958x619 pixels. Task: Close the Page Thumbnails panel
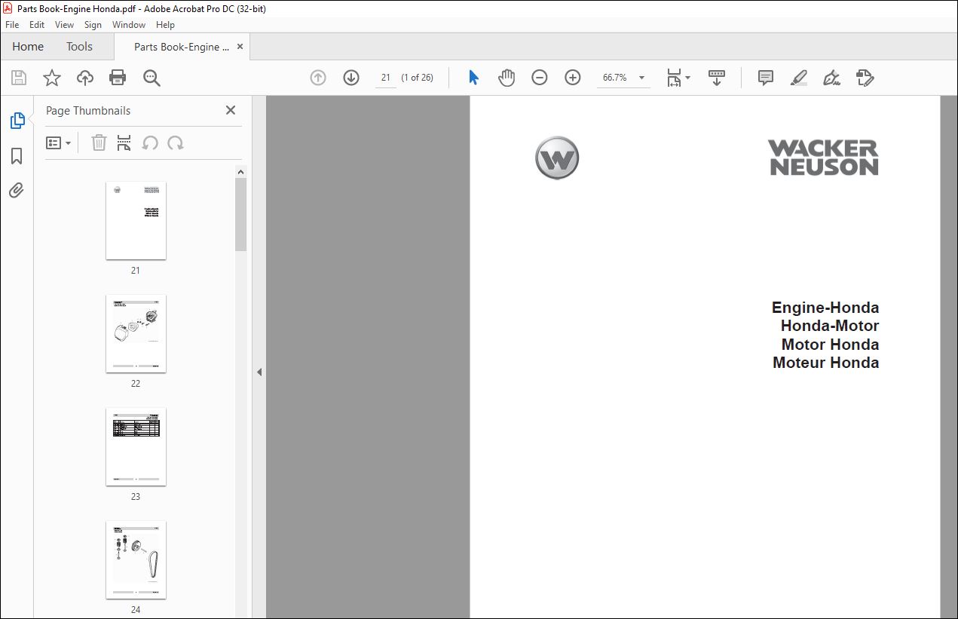pos(231,110)
